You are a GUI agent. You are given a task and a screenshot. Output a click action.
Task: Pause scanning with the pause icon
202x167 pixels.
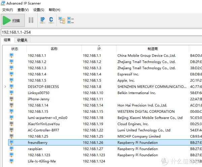31,20
